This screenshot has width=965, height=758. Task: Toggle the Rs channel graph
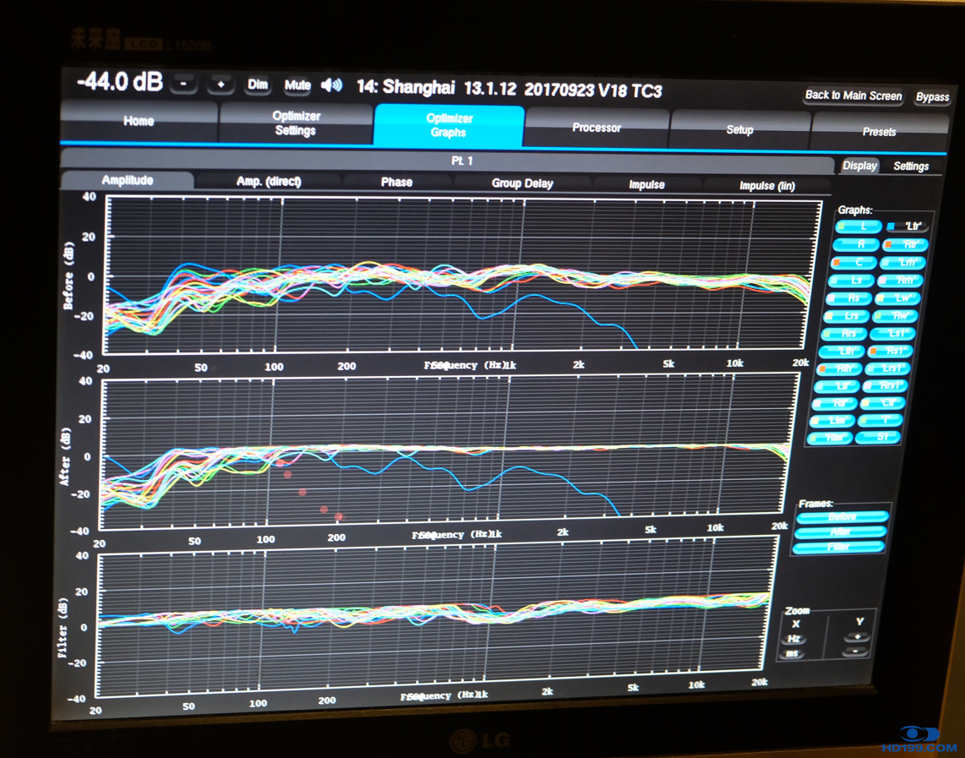click(852, 298)
